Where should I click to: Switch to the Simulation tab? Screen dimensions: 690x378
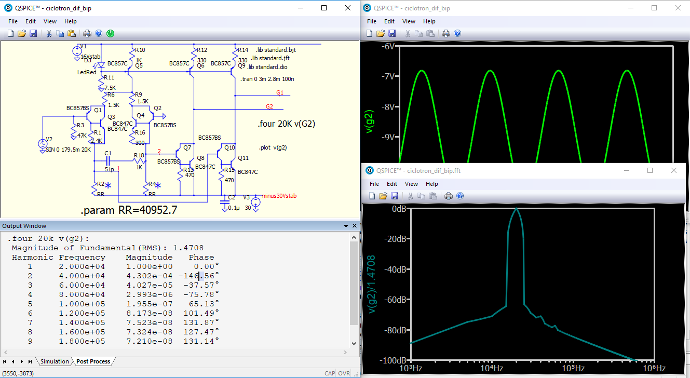click(55, 361)
